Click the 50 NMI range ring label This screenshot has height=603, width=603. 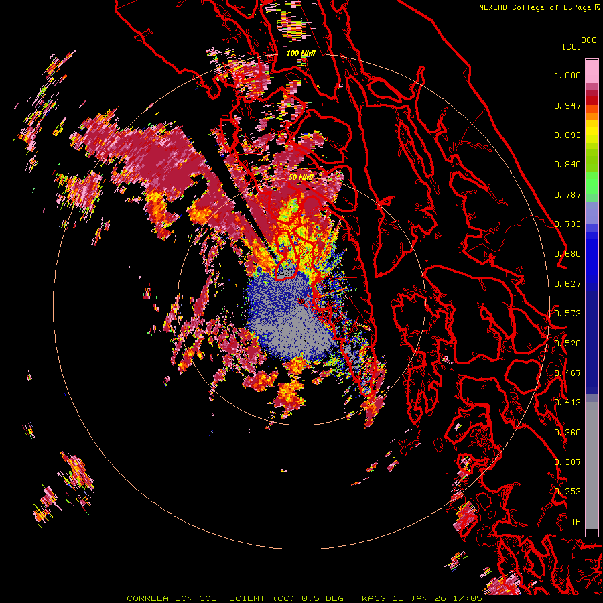pos(301,178)
